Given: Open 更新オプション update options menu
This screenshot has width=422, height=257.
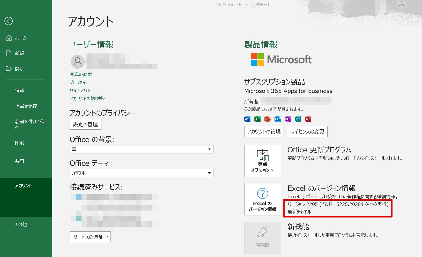Looking at the screenshot, I should pos(263,161).
